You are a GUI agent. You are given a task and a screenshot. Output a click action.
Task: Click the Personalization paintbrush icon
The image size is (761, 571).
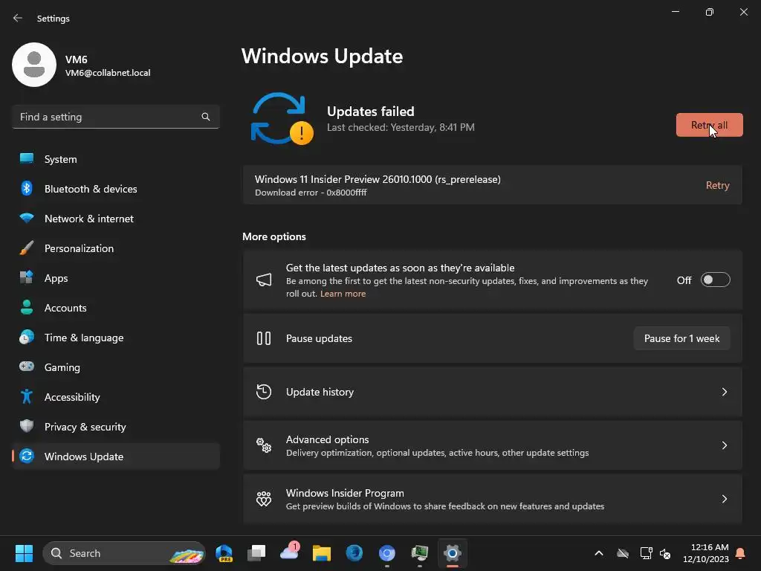pos(27,248)
